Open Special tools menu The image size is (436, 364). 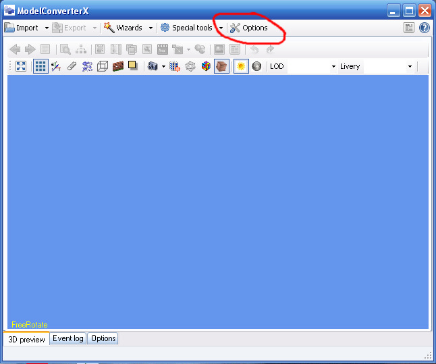click(186, 28)
